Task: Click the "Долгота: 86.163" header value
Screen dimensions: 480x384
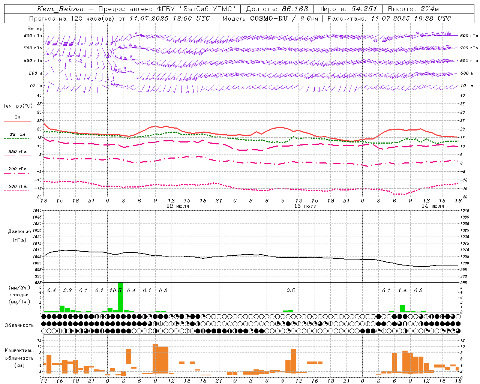Action: pos(277,9)
